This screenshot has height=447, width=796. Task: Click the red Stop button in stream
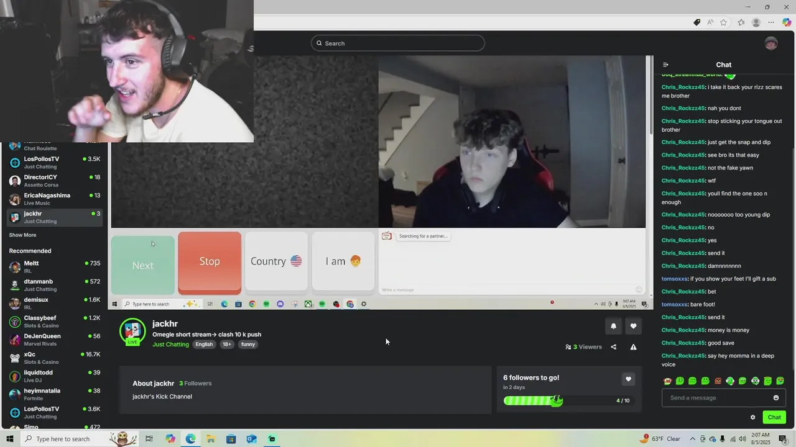click(210, 261)
